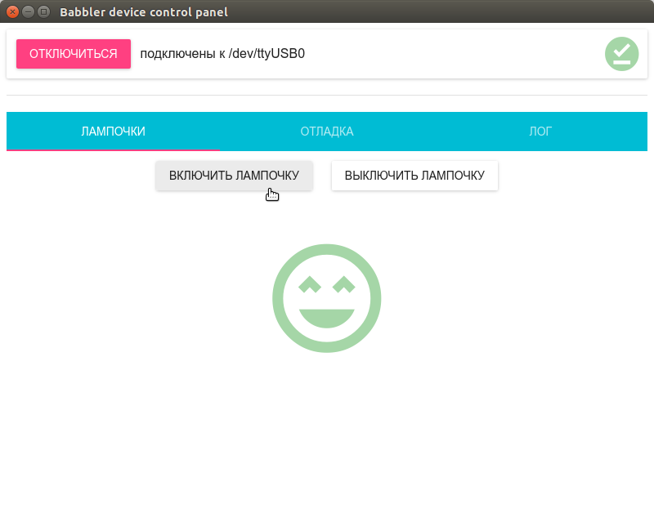This screenshot has height=513, width=654.
Task: Switch to the ОТЛАДКА tab
Action: [x=327, y=131]
